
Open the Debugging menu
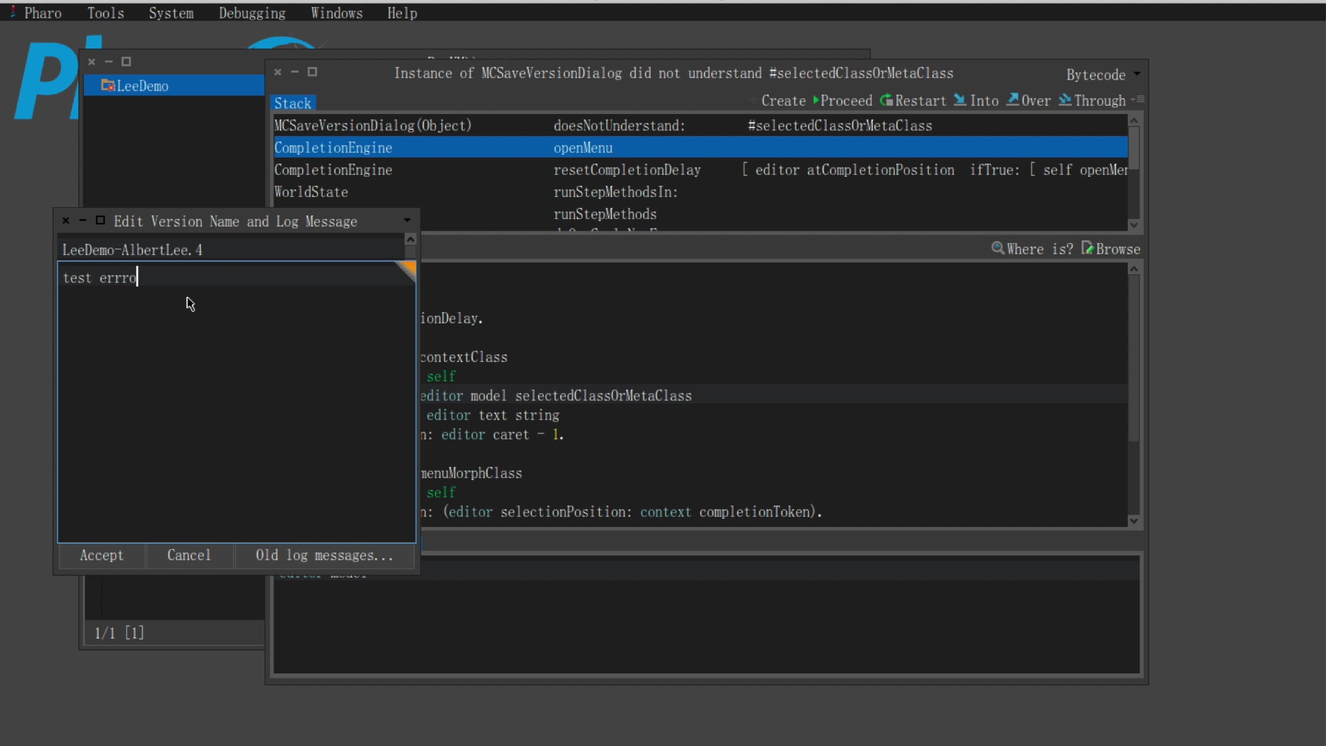(251, 13)
